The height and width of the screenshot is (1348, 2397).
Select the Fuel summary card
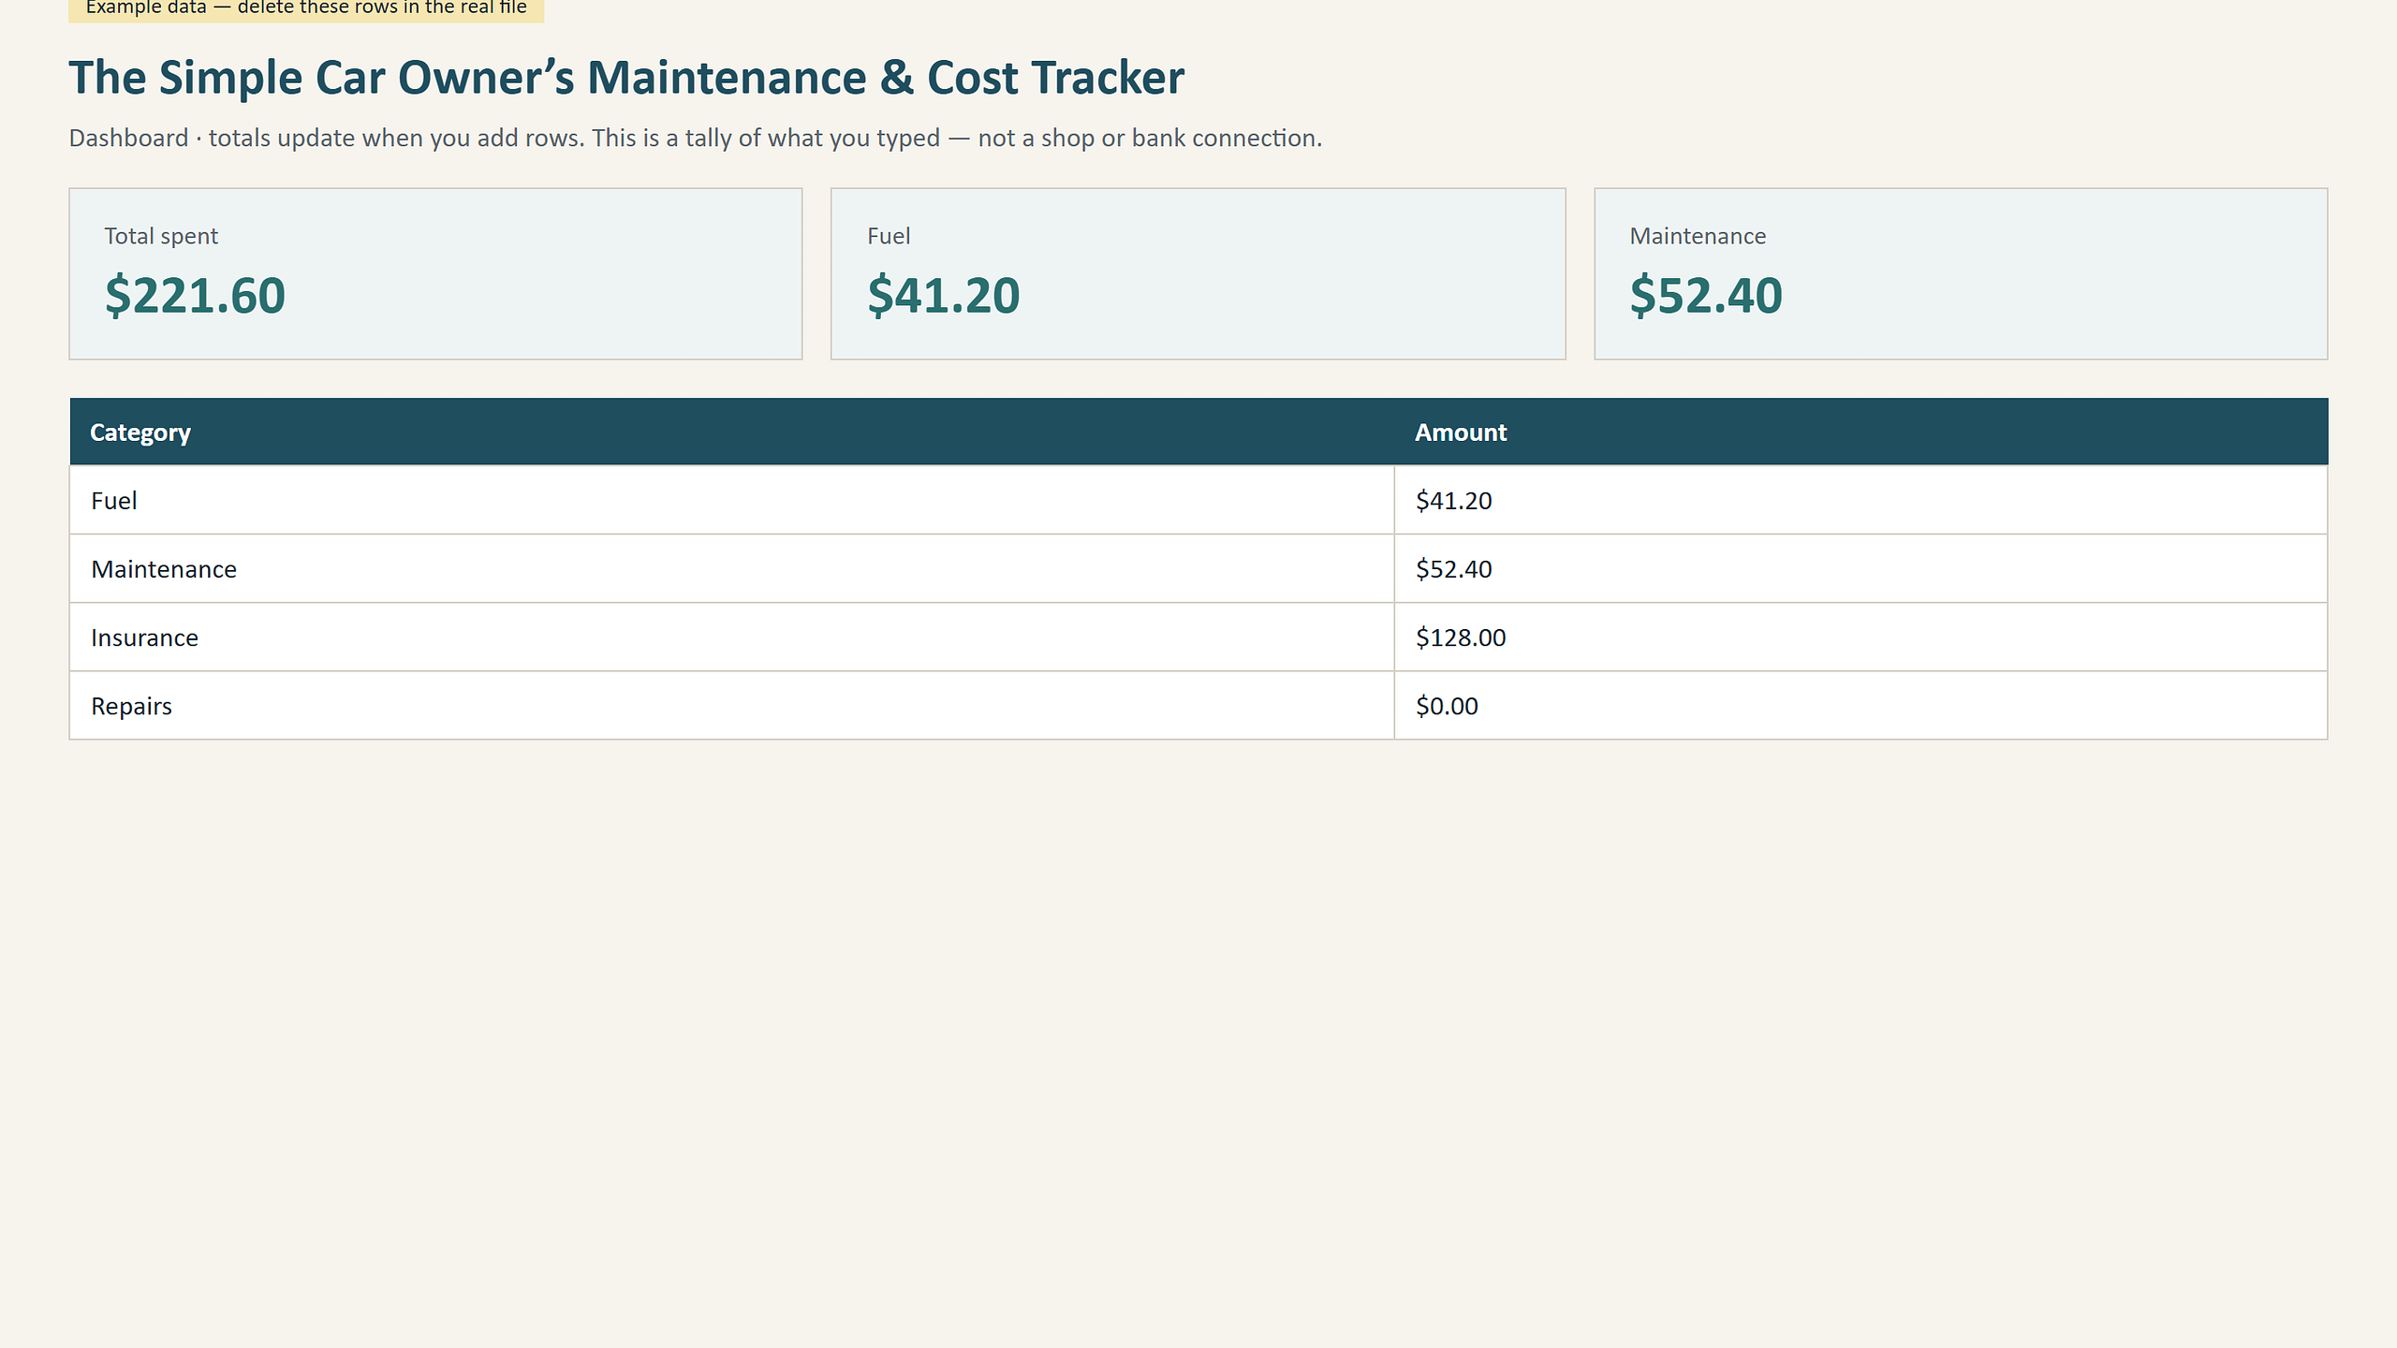[1198, 273]
